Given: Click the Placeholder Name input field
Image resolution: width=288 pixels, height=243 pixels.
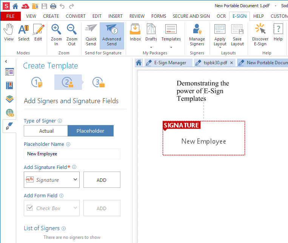Looking at the screenshot, I should click(x=72, y=154).
